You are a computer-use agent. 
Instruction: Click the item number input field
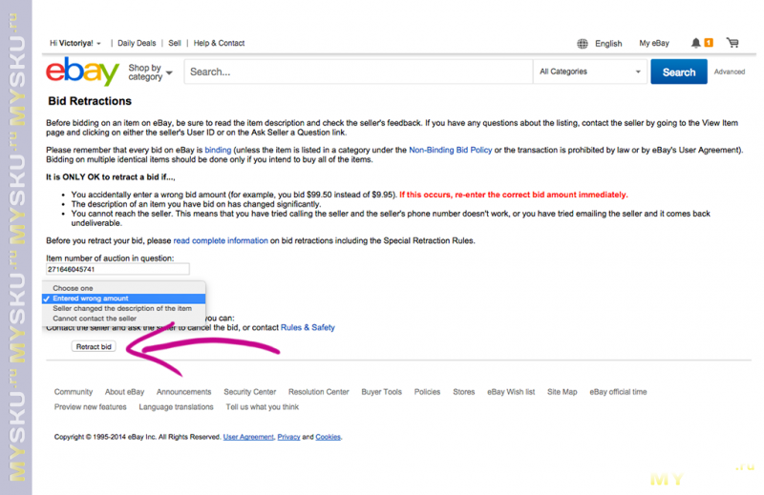(x=117, y=269)
